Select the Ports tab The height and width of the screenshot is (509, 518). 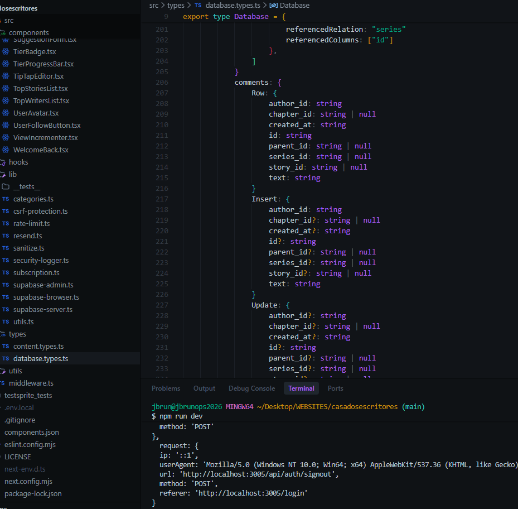(x=335, y=388)
